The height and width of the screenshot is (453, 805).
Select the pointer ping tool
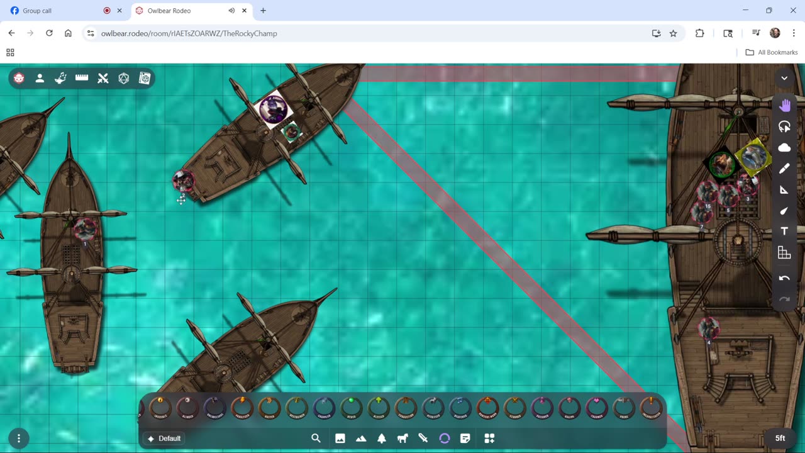[784, 126]
